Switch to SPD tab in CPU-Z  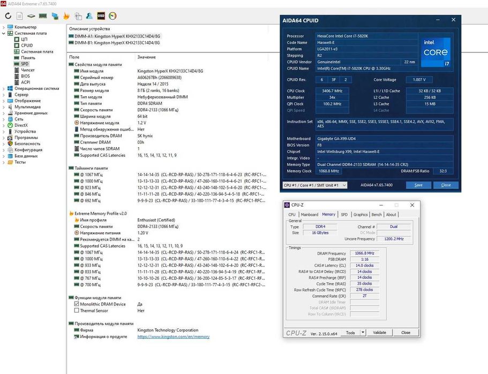344,215
